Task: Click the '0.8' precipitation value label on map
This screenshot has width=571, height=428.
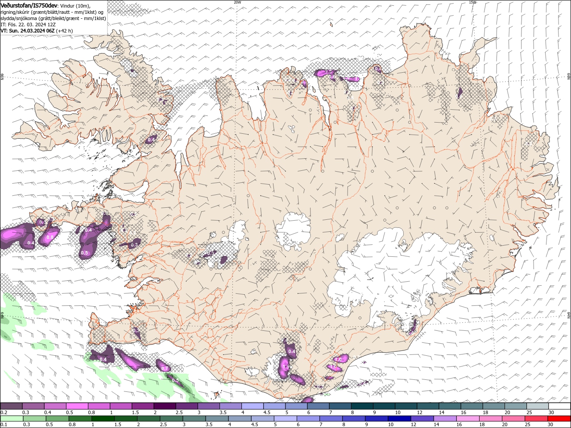Action: [50, 237]
